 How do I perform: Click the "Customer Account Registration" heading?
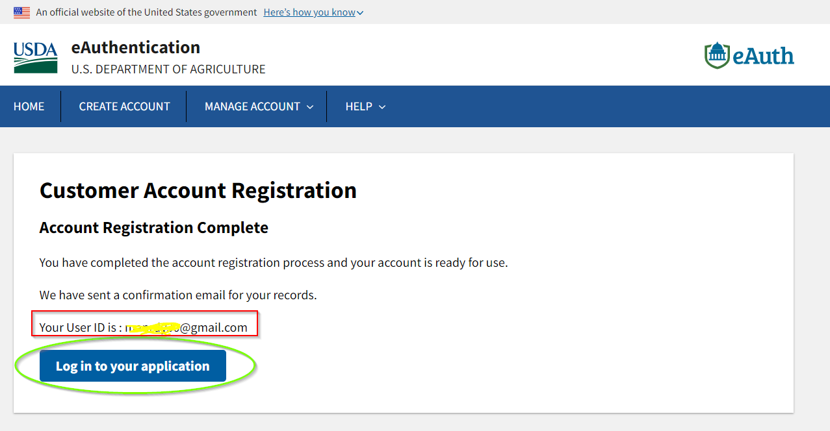(x=198, y=191)
